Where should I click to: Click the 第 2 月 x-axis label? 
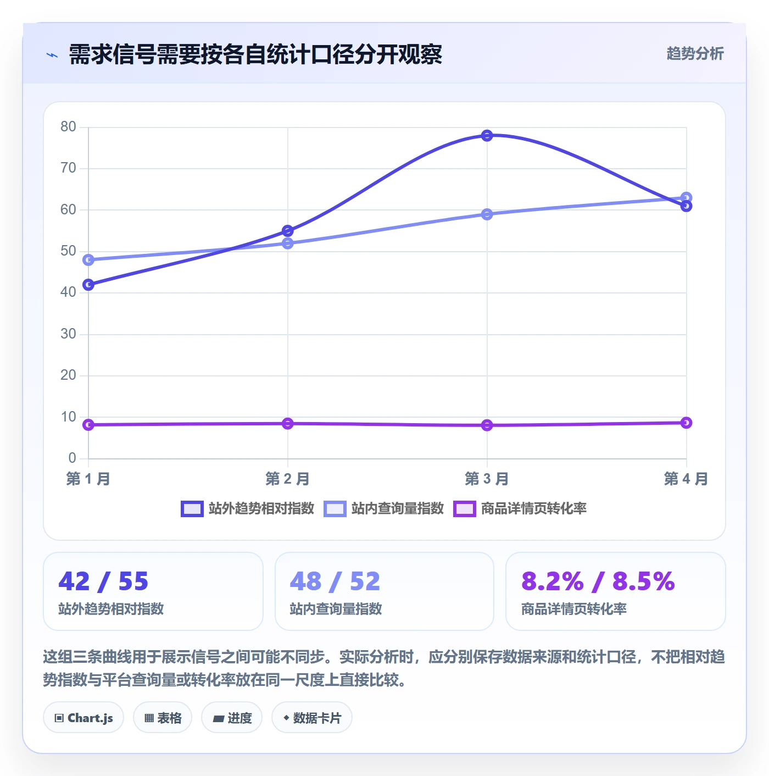288,479
